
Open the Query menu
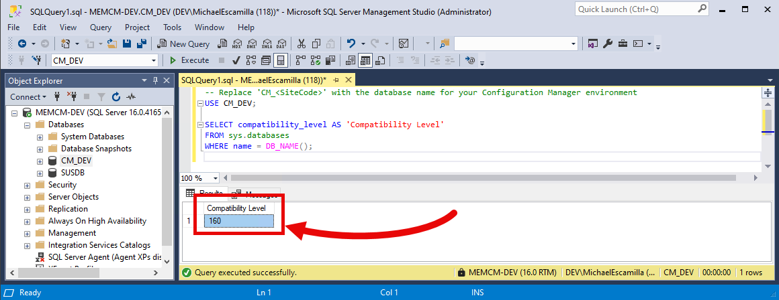[x=101, y=27]
